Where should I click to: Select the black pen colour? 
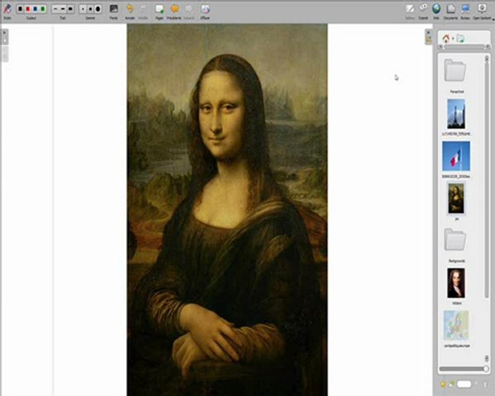pyautogui.click(x=20, y=9)
